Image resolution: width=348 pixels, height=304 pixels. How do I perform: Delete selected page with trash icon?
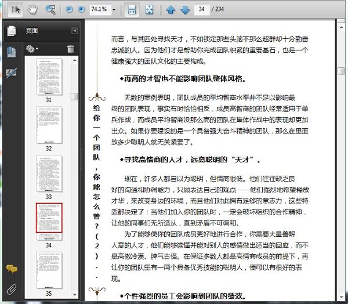tap(71, 49)
